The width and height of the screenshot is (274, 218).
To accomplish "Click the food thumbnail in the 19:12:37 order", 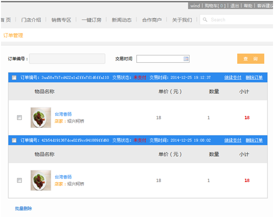I will (41, 117).
